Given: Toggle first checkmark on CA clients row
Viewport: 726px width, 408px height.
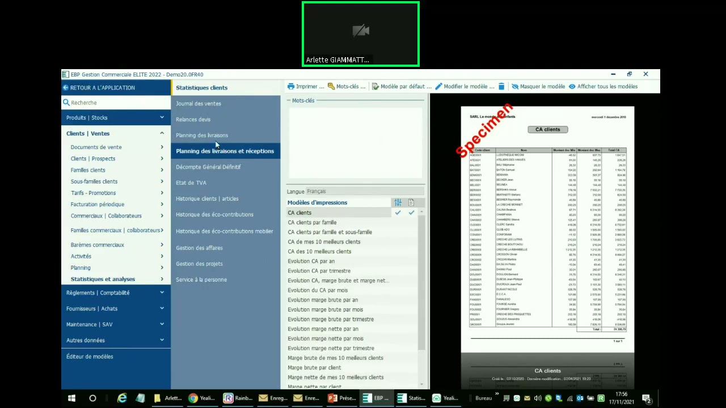Looking at the screenshot, I should pyautogui.click(x=398, y=213).
